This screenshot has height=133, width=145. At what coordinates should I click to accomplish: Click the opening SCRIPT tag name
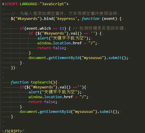point(11,4)
